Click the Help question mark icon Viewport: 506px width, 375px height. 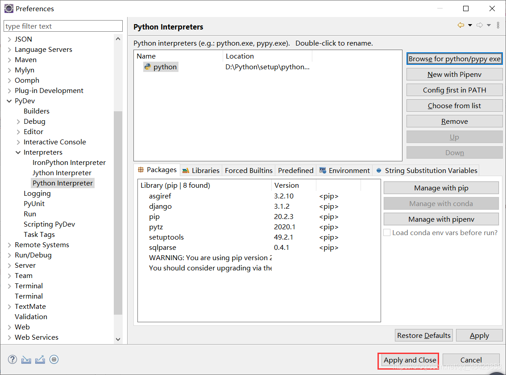(12, 359)
